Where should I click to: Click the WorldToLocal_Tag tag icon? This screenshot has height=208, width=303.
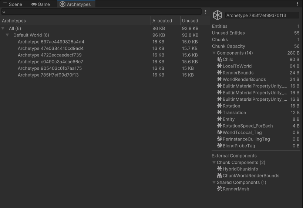219,132
